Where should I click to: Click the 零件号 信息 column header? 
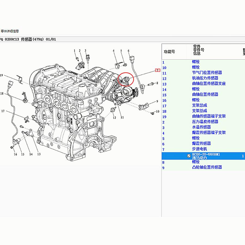click(x=198, y=50)
